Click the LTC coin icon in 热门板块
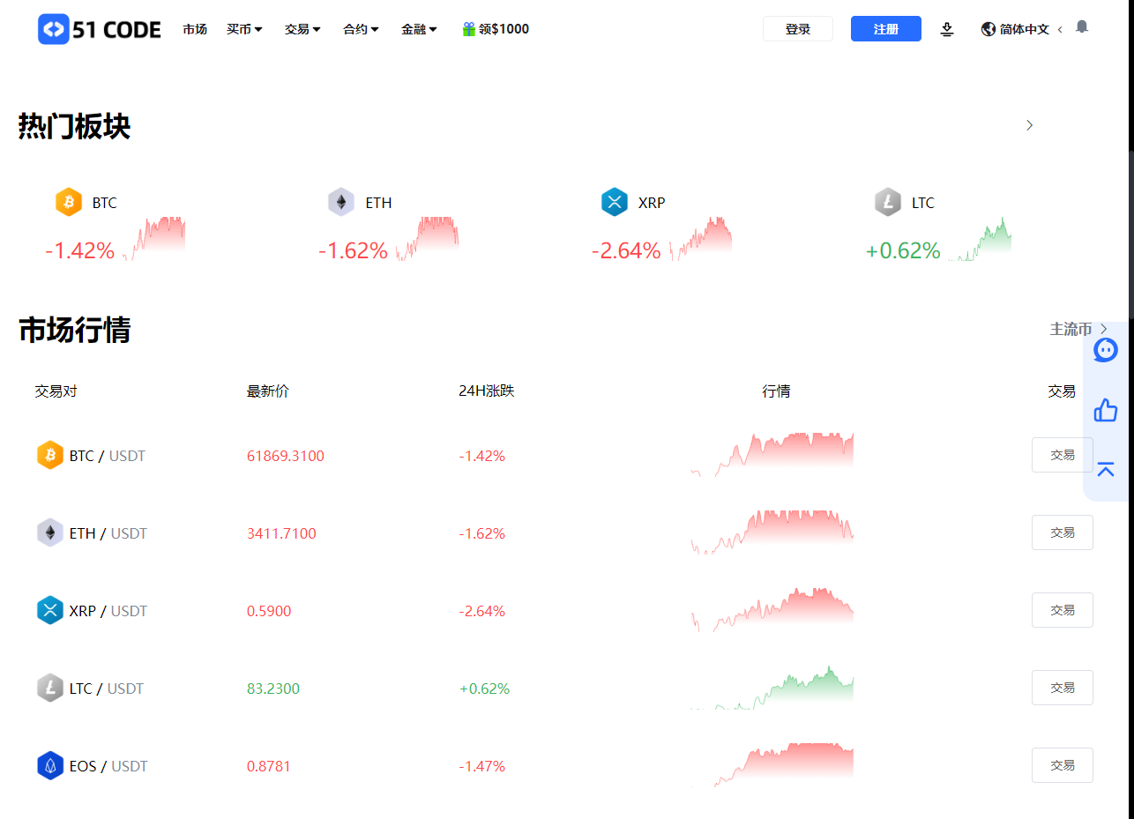 pos(887,201)
